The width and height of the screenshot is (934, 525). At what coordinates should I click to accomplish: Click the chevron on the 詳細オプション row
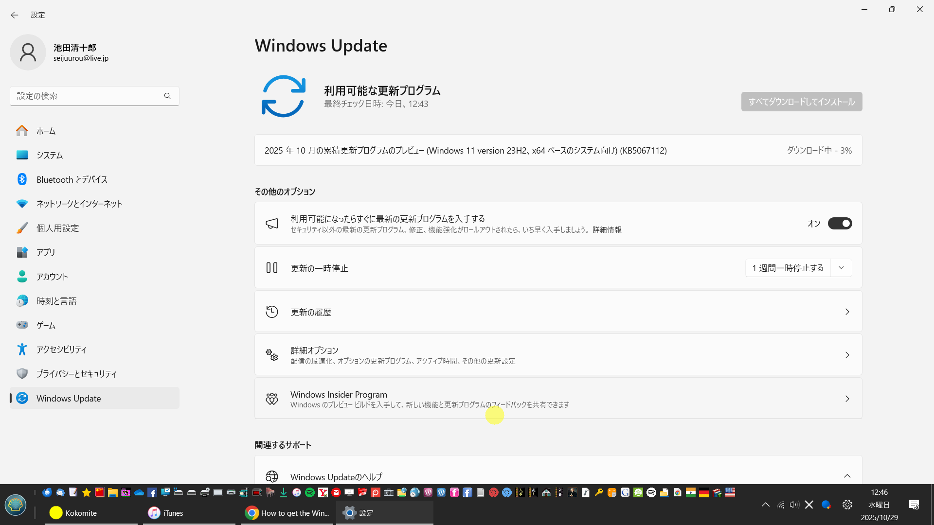click(847, 355)
